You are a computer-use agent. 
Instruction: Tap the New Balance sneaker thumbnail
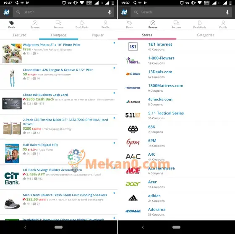coord(12,203)
